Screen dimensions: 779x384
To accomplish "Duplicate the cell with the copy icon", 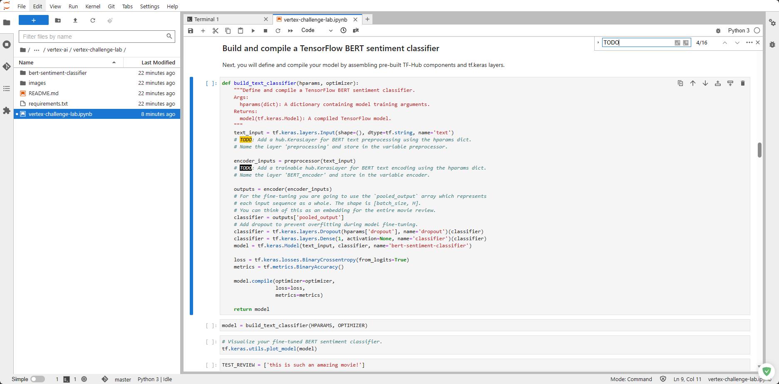I will (680, 84).
